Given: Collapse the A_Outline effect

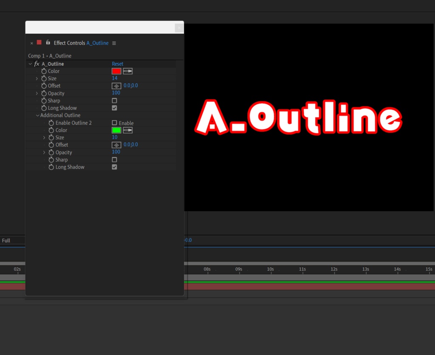Looking at the screenshot, I should pyautogui.click(x=30, y=64).
